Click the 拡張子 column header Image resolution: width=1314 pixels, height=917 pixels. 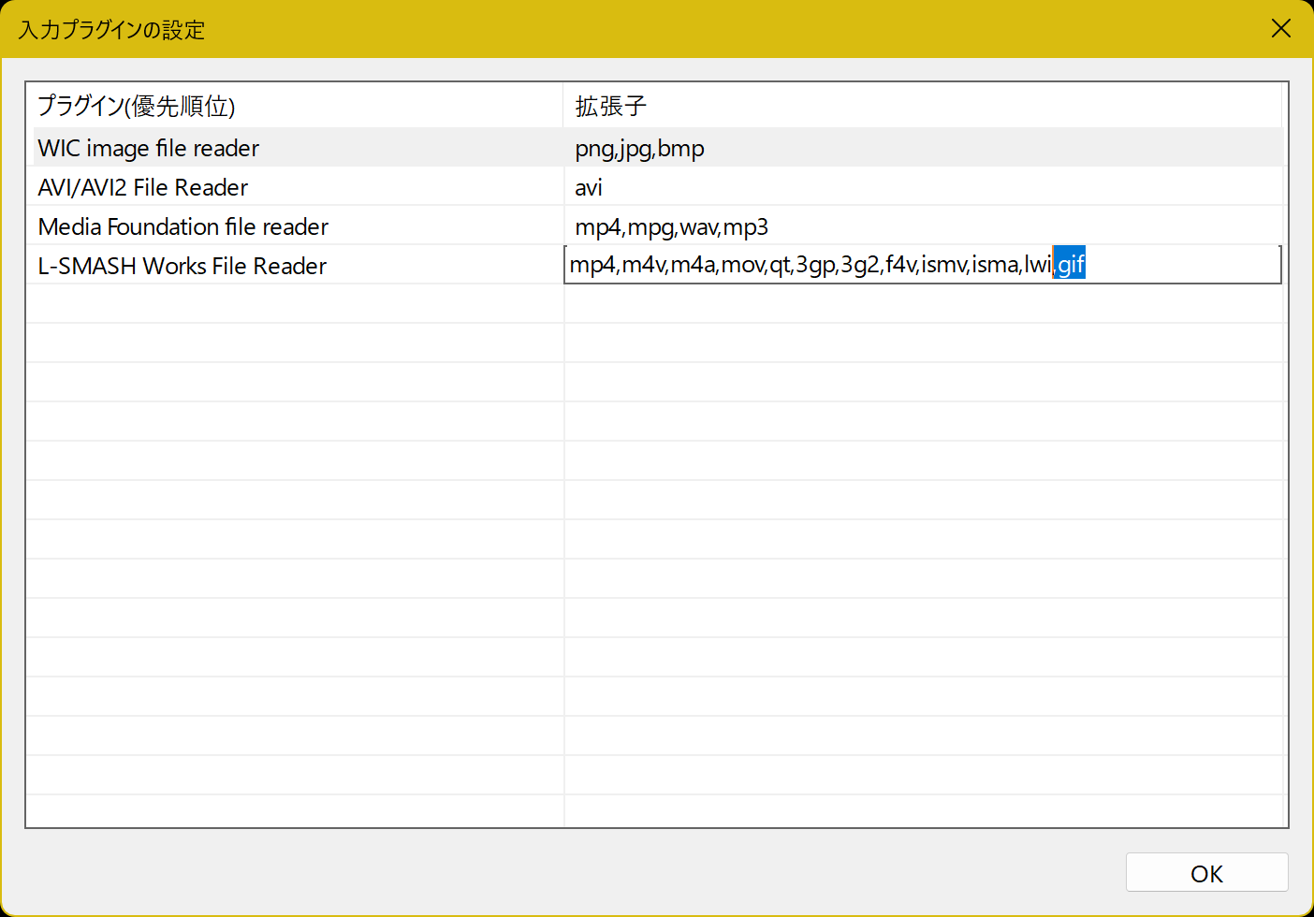[x=610, y=106]
